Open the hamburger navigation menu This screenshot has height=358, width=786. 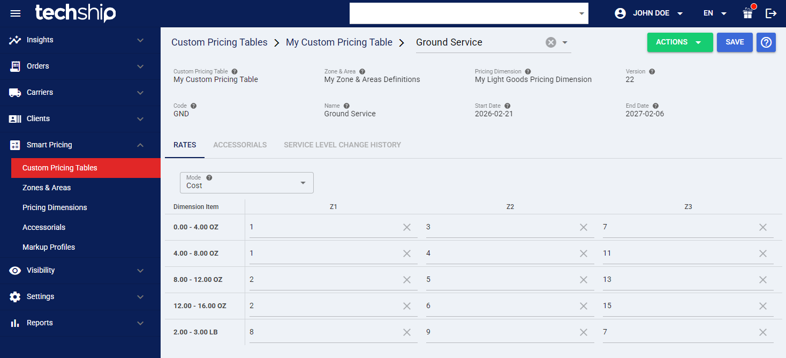[16, 13]
